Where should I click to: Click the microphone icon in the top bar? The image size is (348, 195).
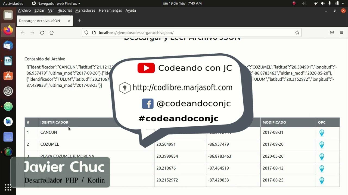tap(330, 4)
